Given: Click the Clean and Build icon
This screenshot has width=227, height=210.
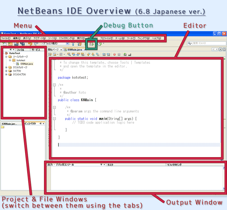Looking at the screenshot, I should point(80,44).
